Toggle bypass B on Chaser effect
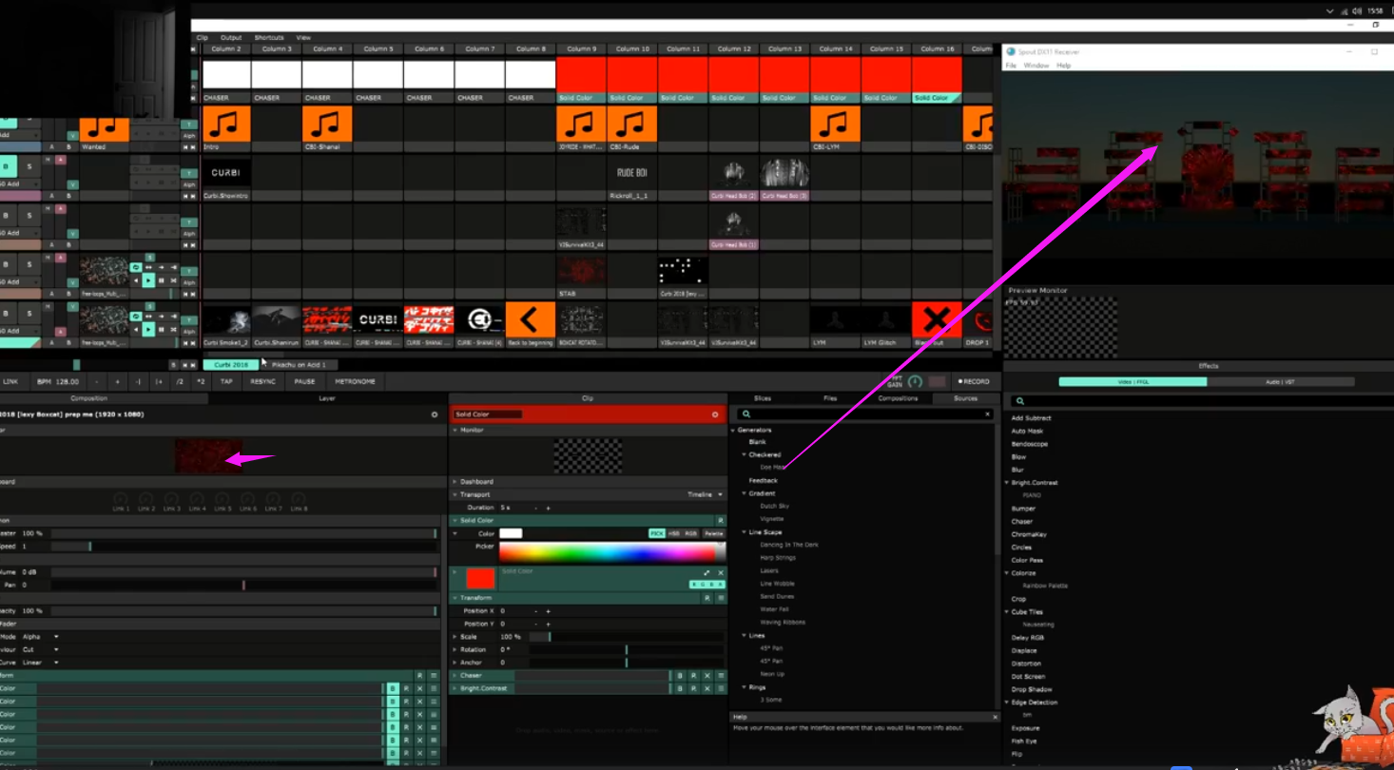 (681, 676)
